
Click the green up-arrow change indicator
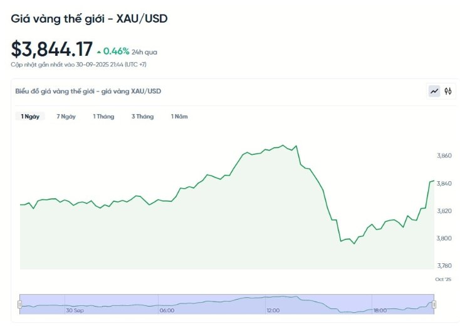coord(98,52)
